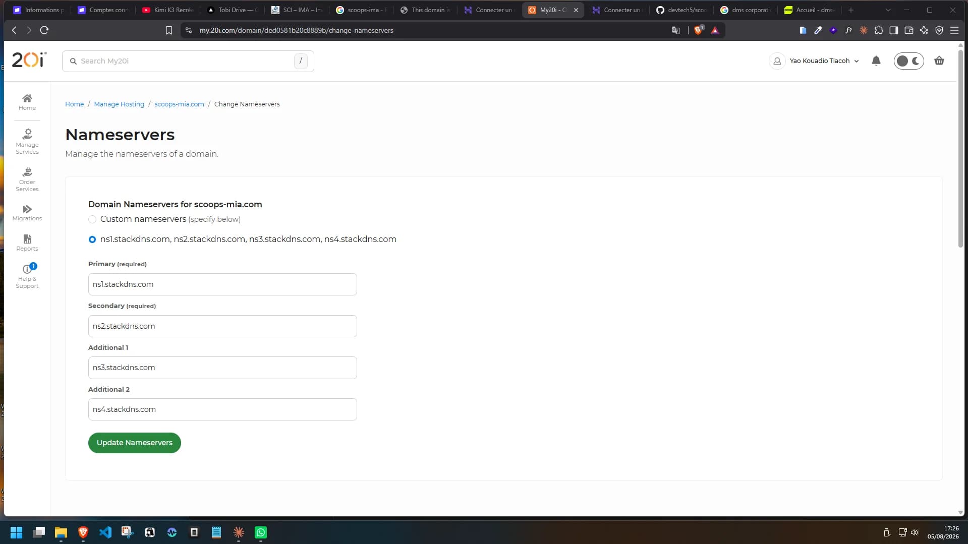
Task: Open the browser tab search dropdown arrow
Action: click(x=888, y=10)
